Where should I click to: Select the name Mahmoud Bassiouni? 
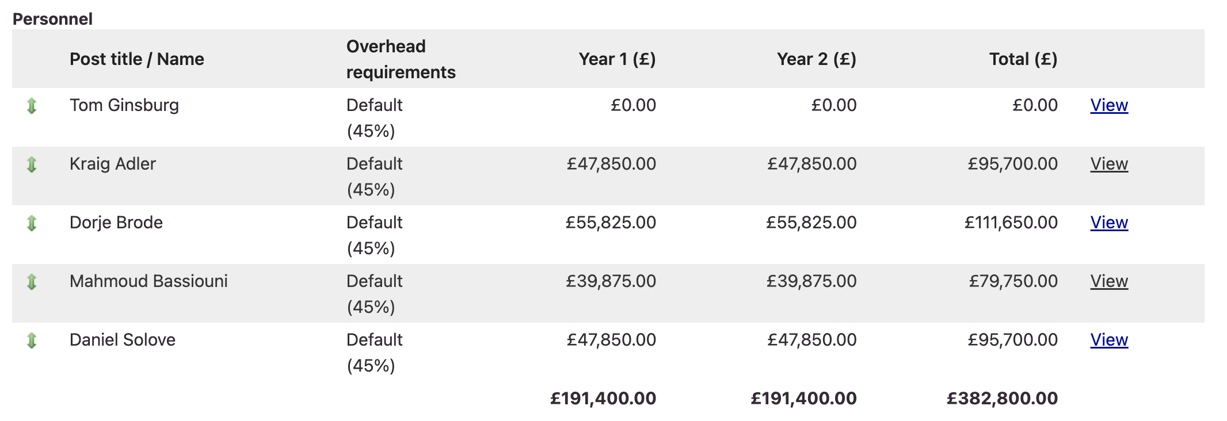pos(148,281)
